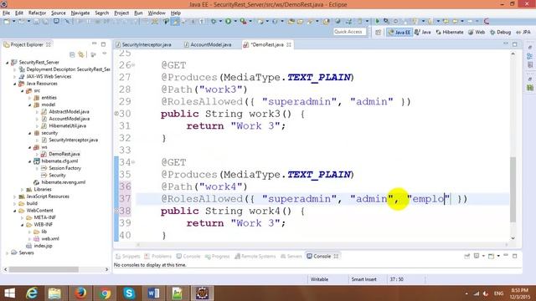Image resolution: width=536 pixels, height=301 pixels.
Task: Click the Debug bug toolbar icon
Action: 214,22
